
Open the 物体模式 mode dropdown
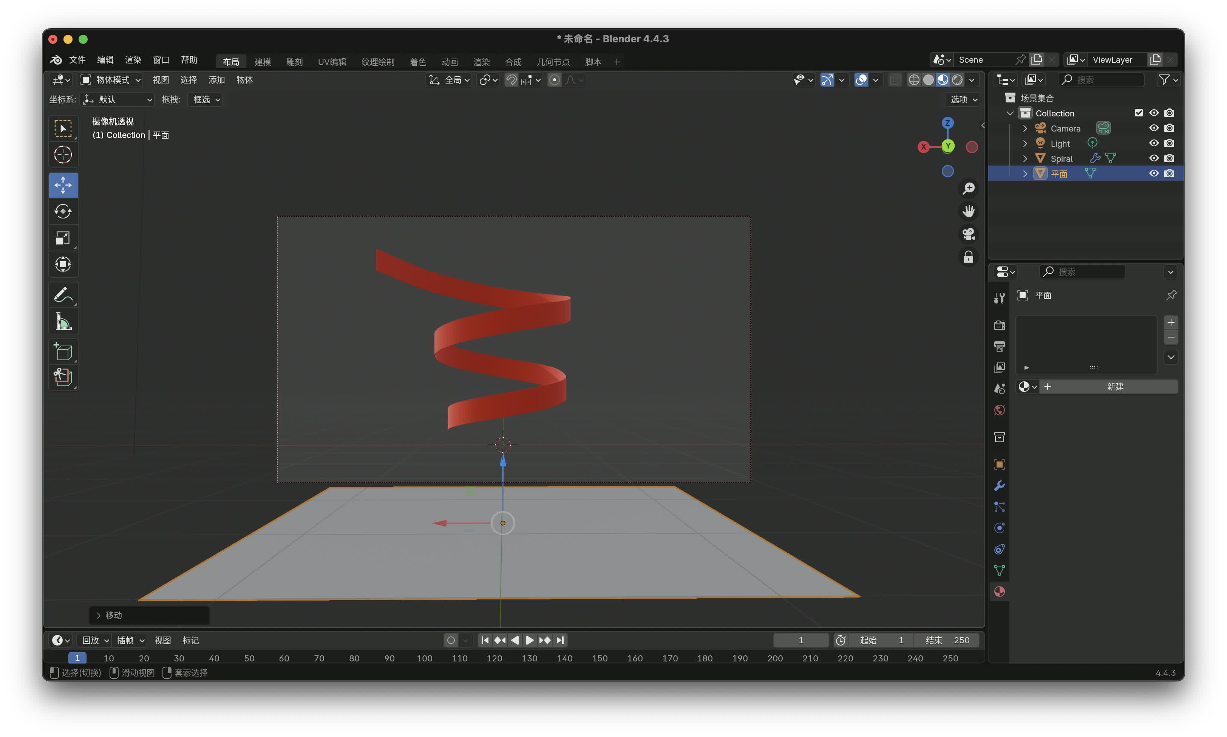click(x=111, y=80)
